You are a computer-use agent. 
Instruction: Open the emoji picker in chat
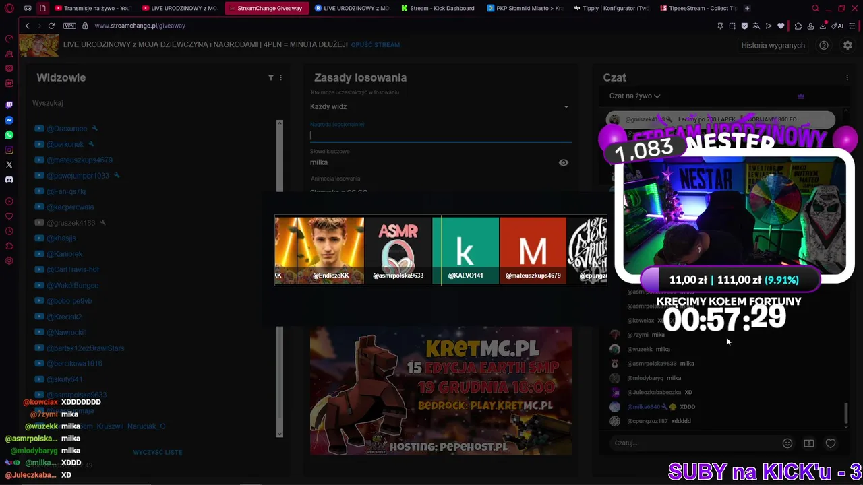tap(787, 443)
